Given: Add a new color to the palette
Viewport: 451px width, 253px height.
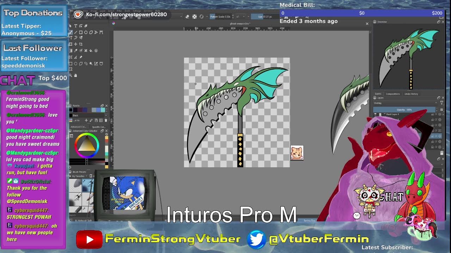Looking at the screenshot, I should 86,121.
